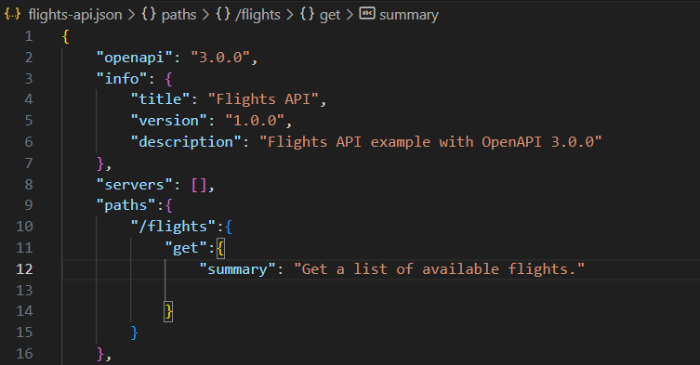
Task: Click the opening brace on line 1
Action: (66, 36)
